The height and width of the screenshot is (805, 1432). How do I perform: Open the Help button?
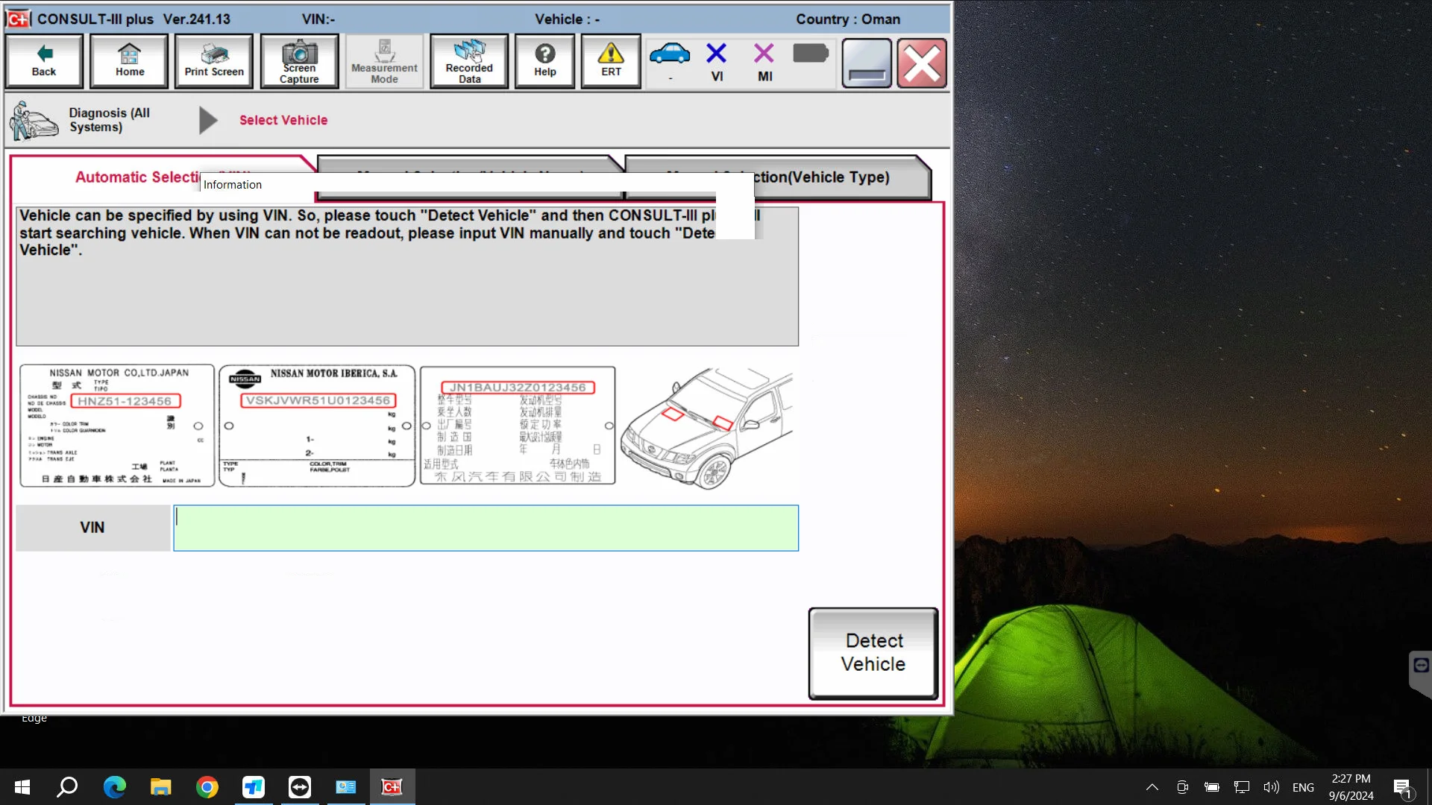(545, 62)
